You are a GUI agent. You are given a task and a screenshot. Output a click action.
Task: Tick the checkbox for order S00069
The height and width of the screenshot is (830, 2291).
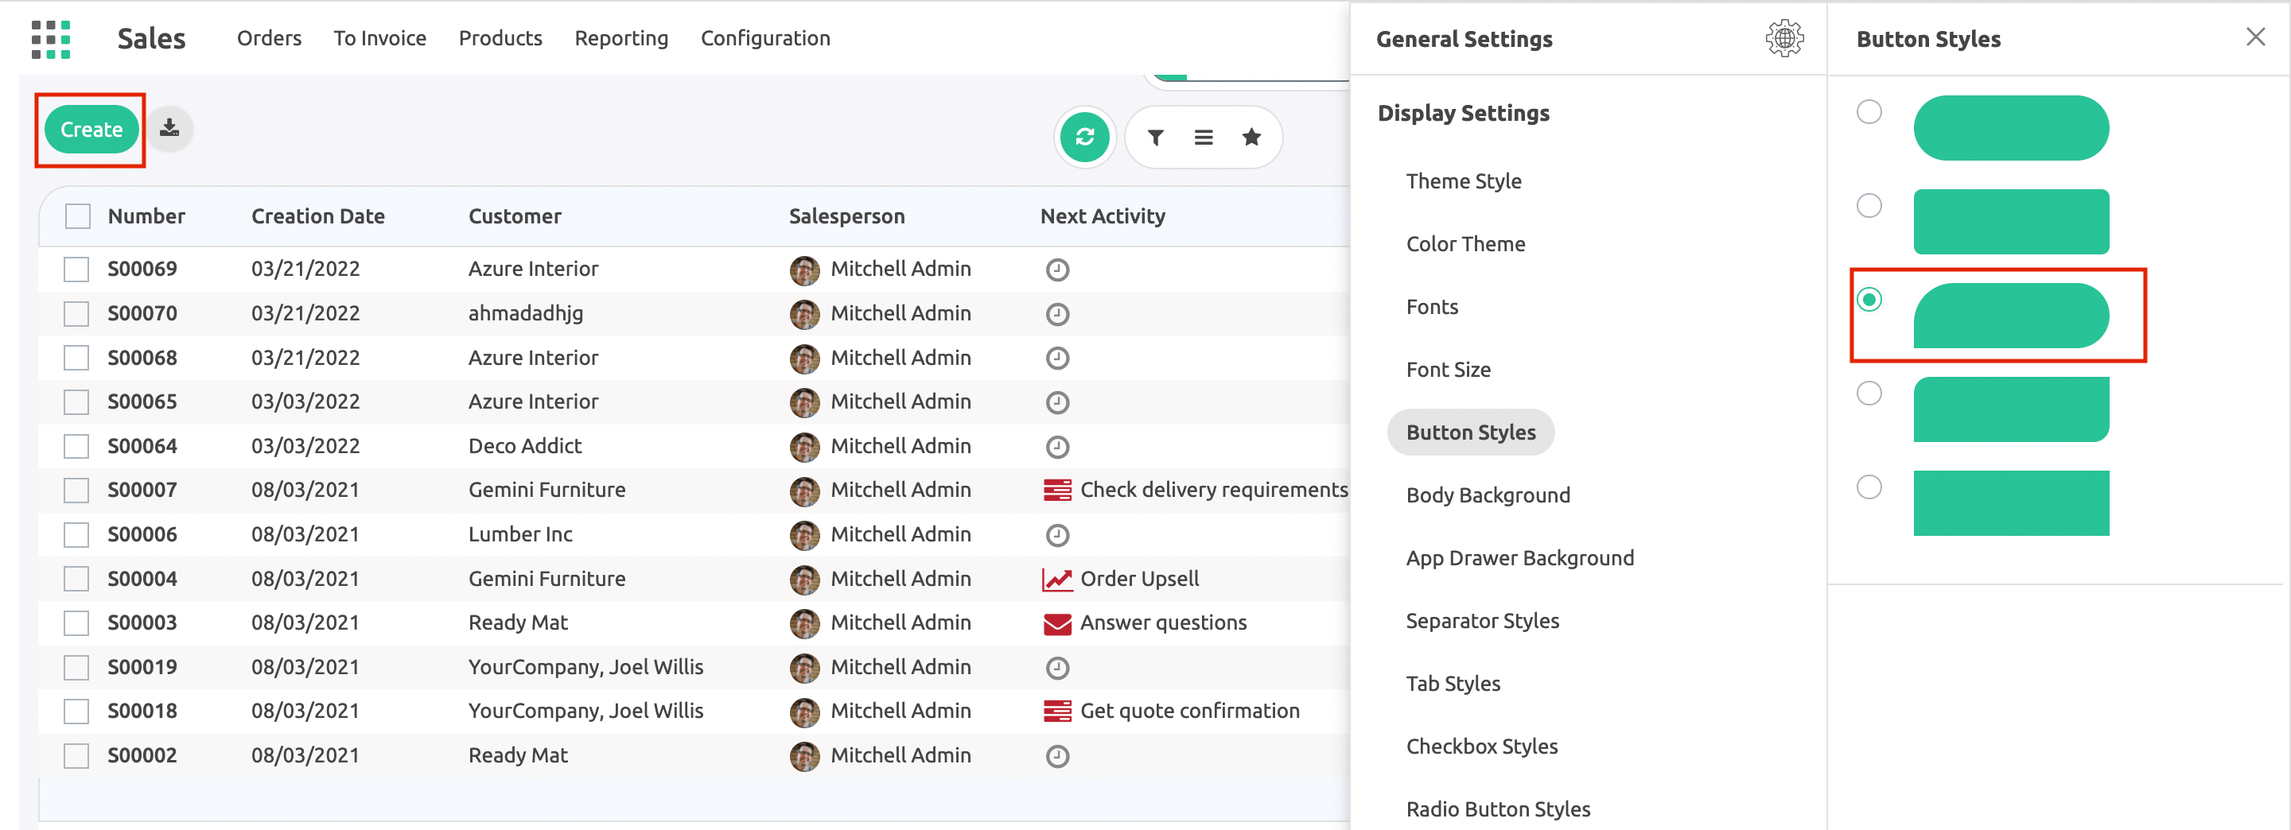click(x=76, y=270)
